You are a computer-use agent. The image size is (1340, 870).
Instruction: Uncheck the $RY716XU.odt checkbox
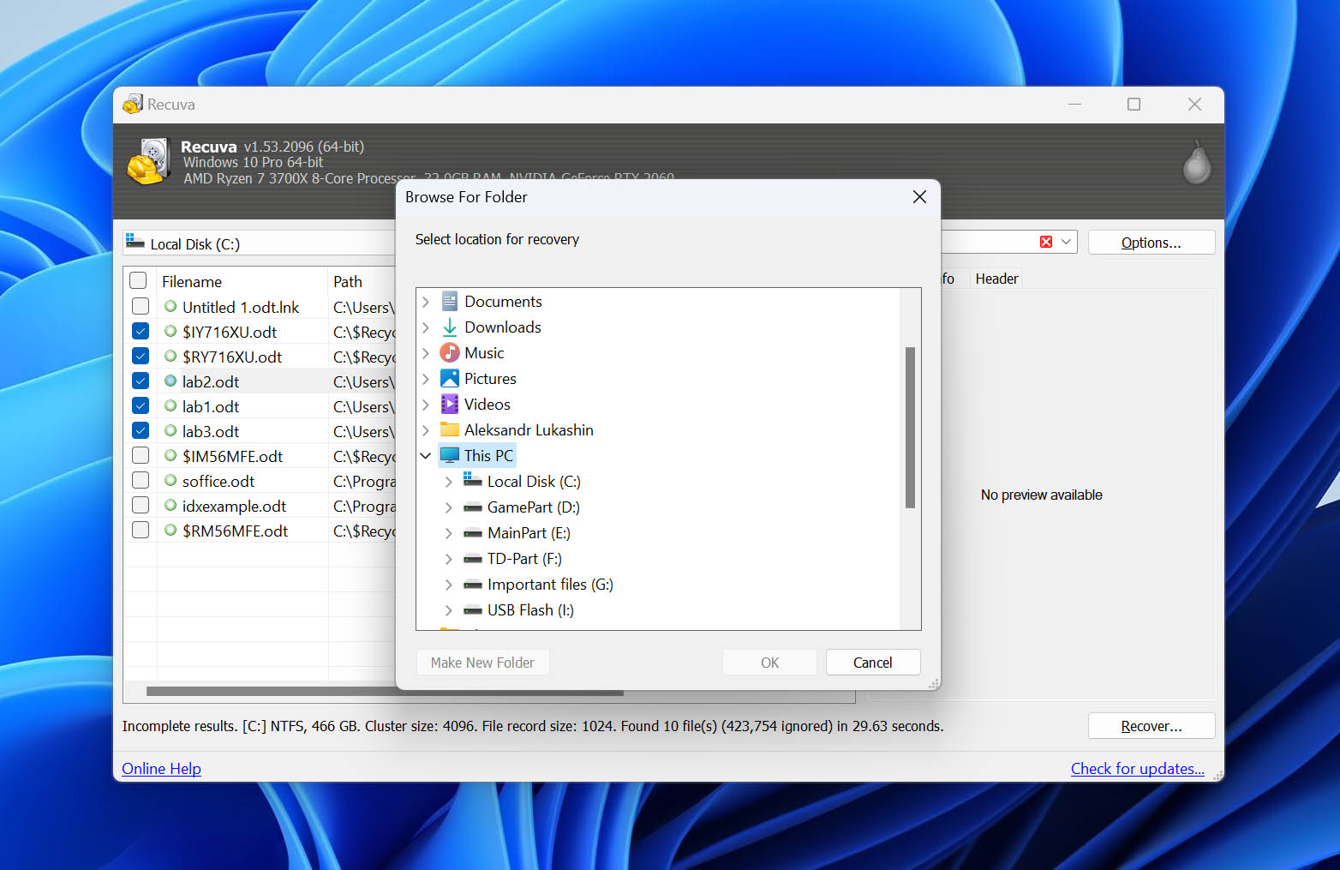141,356
